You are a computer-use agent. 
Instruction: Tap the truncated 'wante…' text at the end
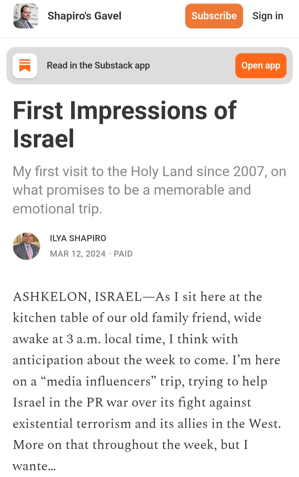click(34, 466)
